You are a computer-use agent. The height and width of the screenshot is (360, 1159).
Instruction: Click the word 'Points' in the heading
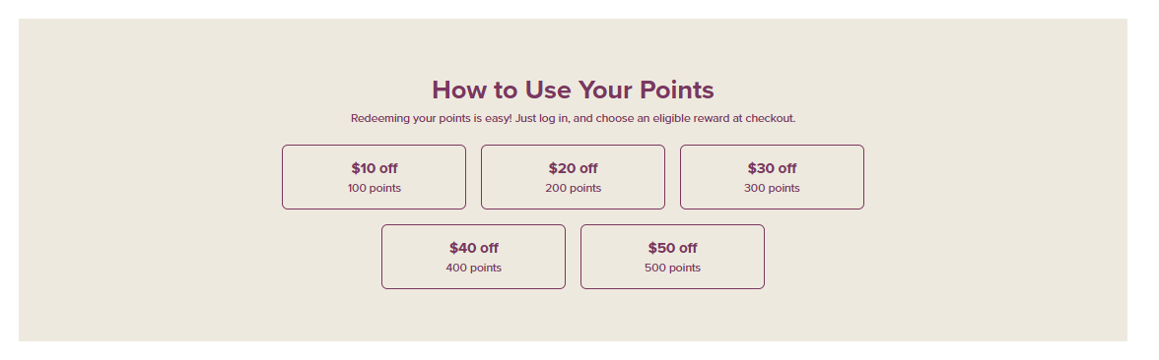[676, 90]
